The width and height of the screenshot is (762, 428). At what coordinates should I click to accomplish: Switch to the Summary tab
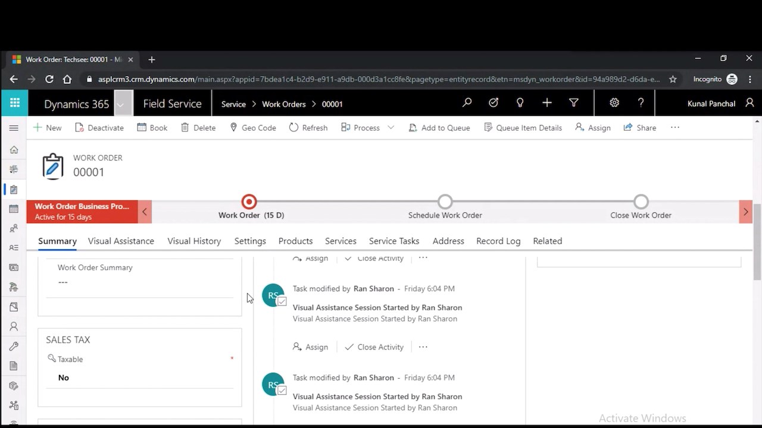(57, 241)
